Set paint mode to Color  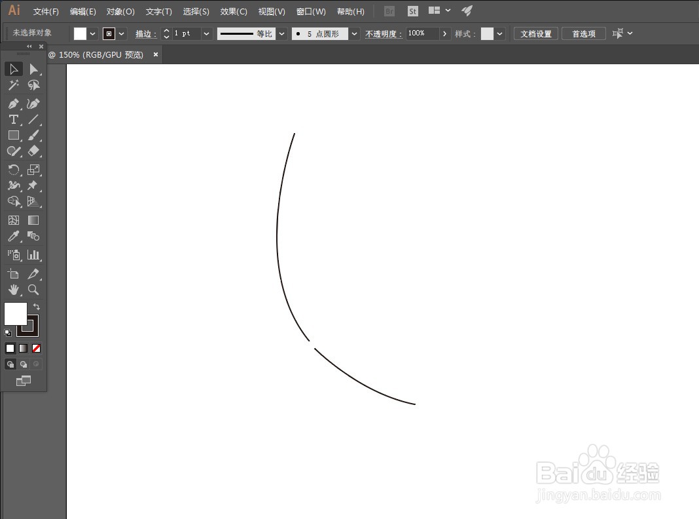10,348
